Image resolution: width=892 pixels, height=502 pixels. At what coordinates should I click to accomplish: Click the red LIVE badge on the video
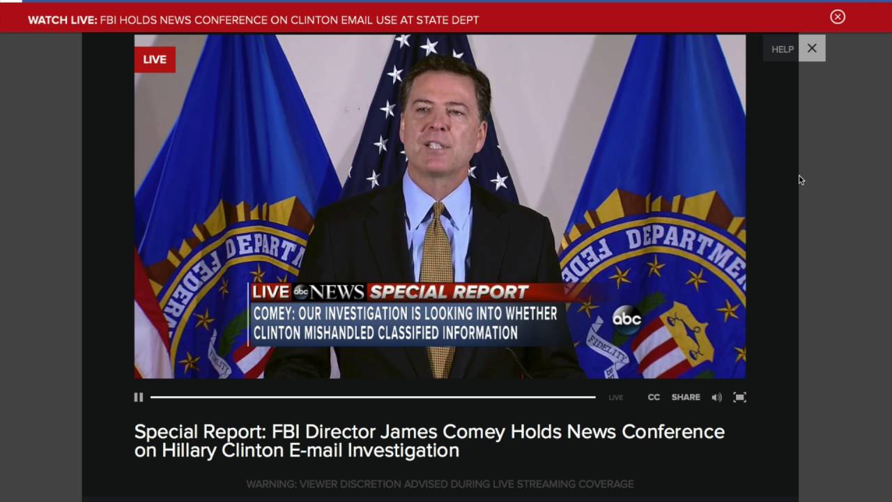155,59
